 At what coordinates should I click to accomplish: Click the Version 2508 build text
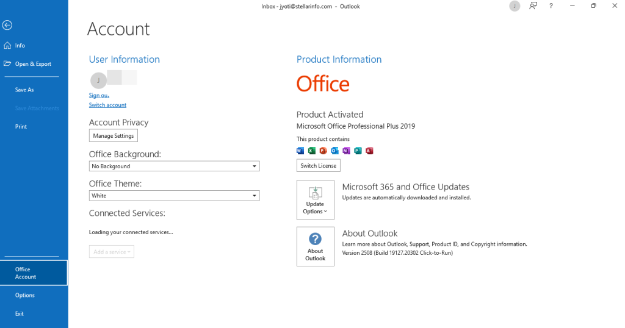pyautogui.click(x=397, y=253)
